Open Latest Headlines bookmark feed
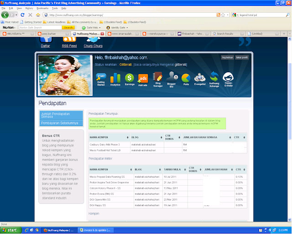292x234 pixels. (54, 22)
